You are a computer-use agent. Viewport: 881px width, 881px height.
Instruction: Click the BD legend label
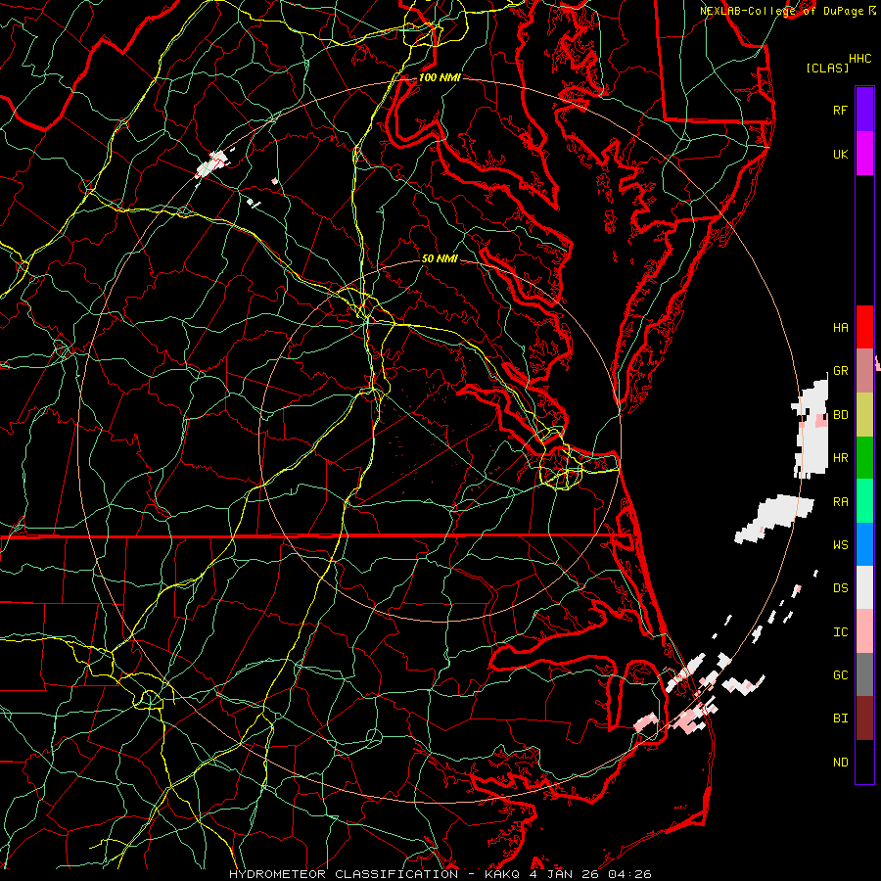(840, 415)
